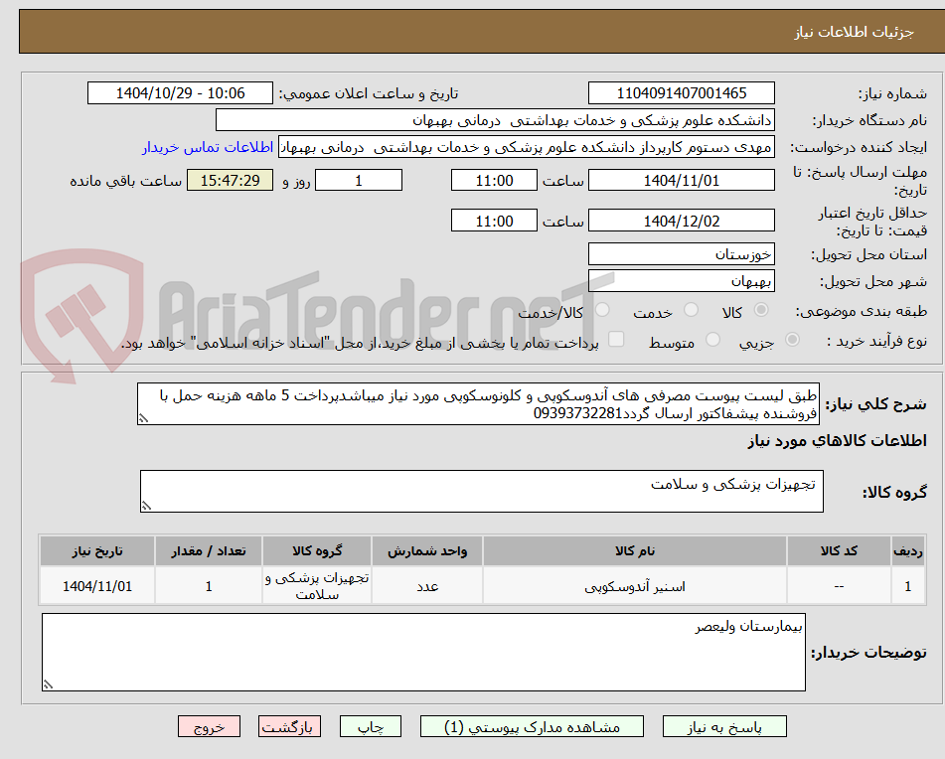Image resolution: width=945 pixels, height=759 pixels.
Task: Click the عدد unit cell
Action: [x=427, y=586]
